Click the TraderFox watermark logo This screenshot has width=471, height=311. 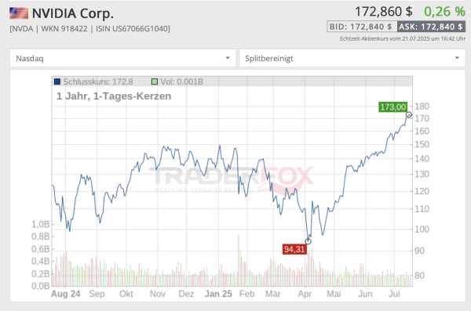232,179
